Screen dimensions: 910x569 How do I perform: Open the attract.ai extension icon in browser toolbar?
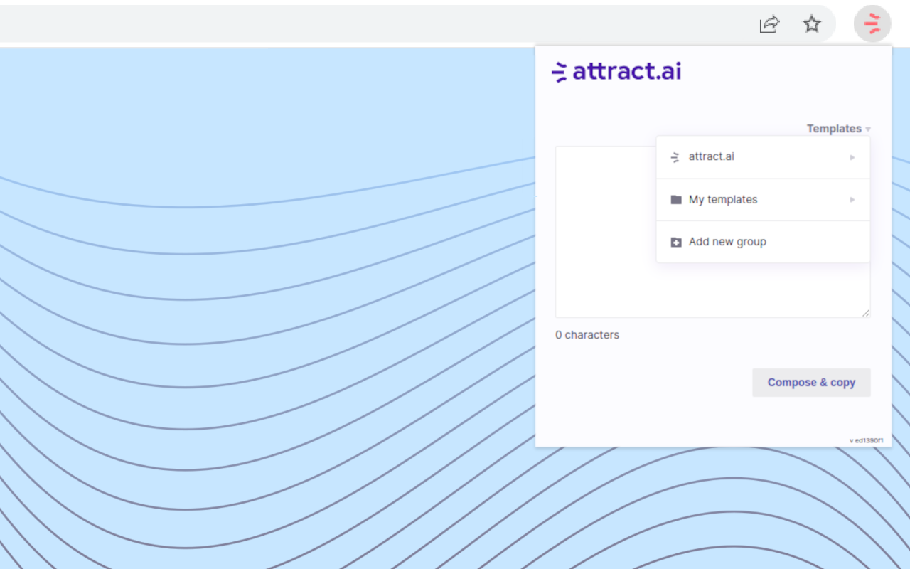[x=872, y=23]
